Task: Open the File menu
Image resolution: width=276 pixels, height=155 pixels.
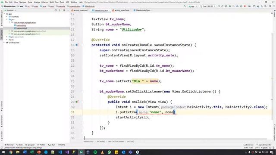Action: coord(6,2)
